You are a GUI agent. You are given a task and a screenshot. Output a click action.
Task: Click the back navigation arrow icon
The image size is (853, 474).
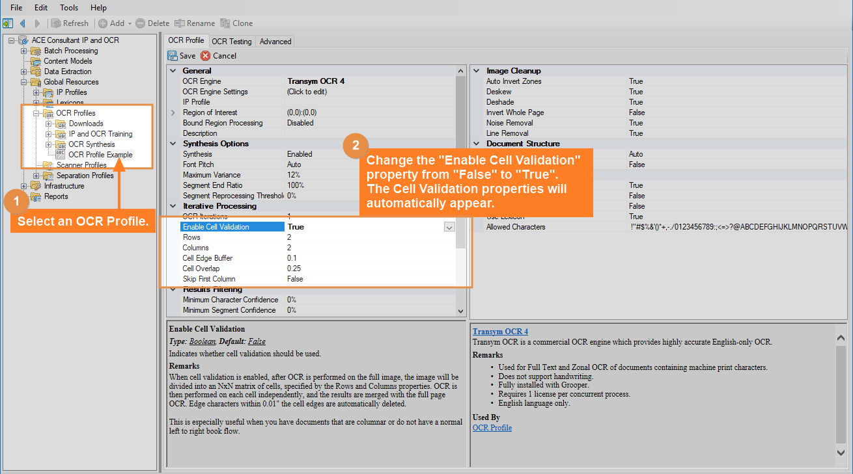(x=23, y=23)
